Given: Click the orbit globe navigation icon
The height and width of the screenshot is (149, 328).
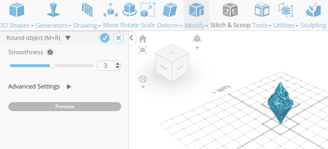Looking at the screenshot, I should [x=143, y=79].
